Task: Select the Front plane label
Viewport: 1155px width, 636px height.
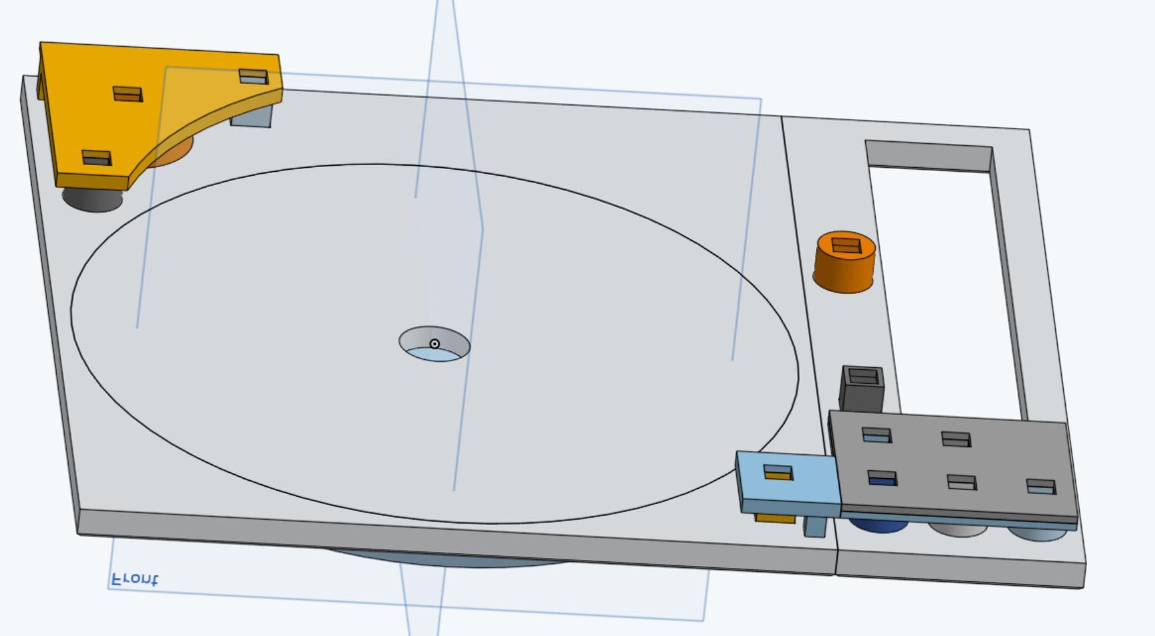Action: pos(135,580)
